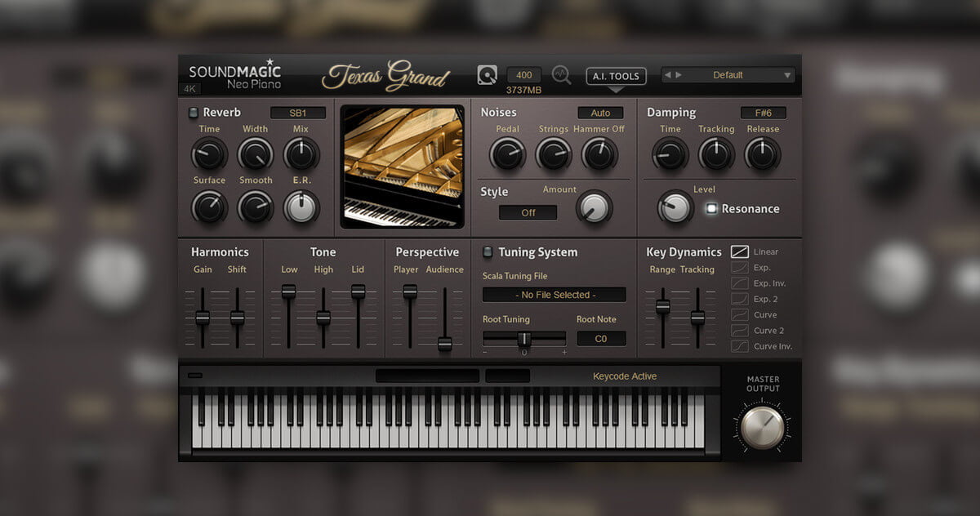Click the small indicator left of keyboard display

[194, 376]
